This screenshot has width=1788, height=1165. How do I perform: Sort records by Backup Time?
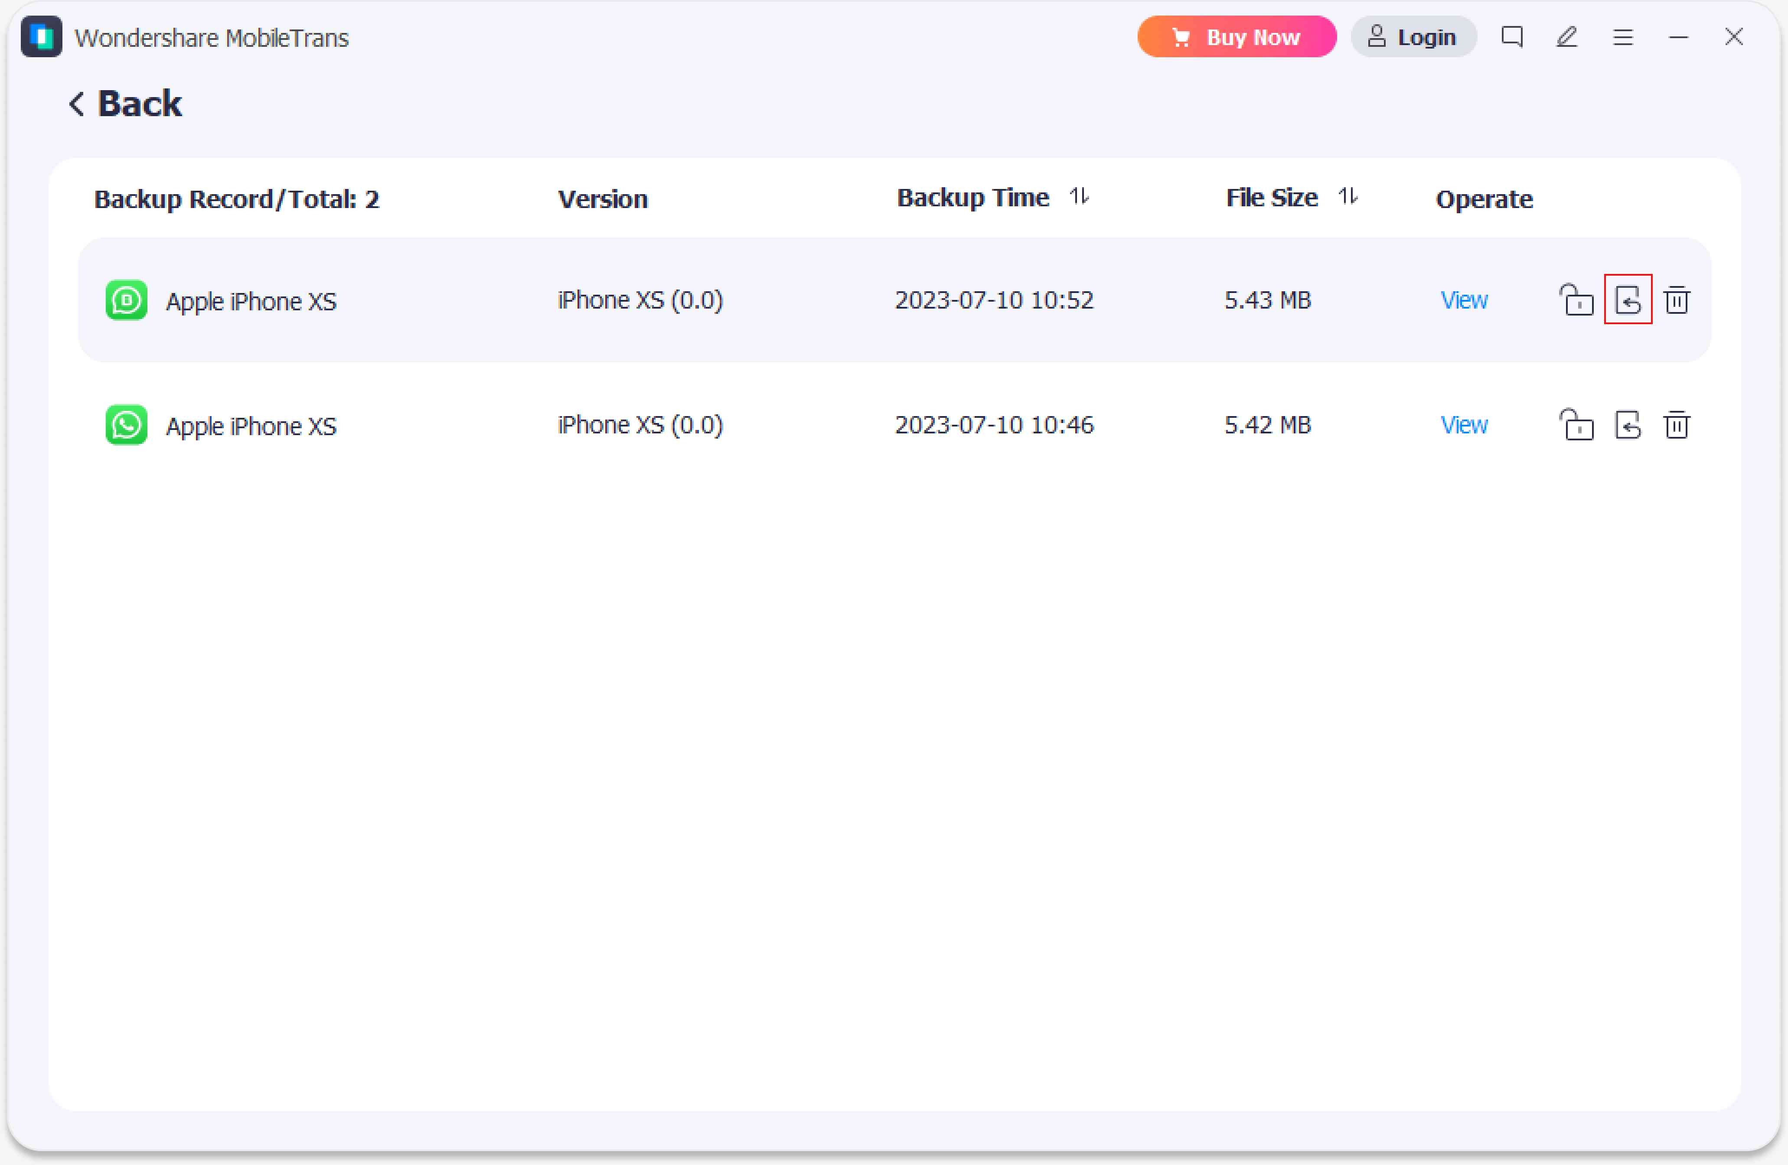1080,197
